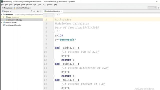
Task: Click on text 'ModuleName:Calculator'
Action: tap(72, 23)
